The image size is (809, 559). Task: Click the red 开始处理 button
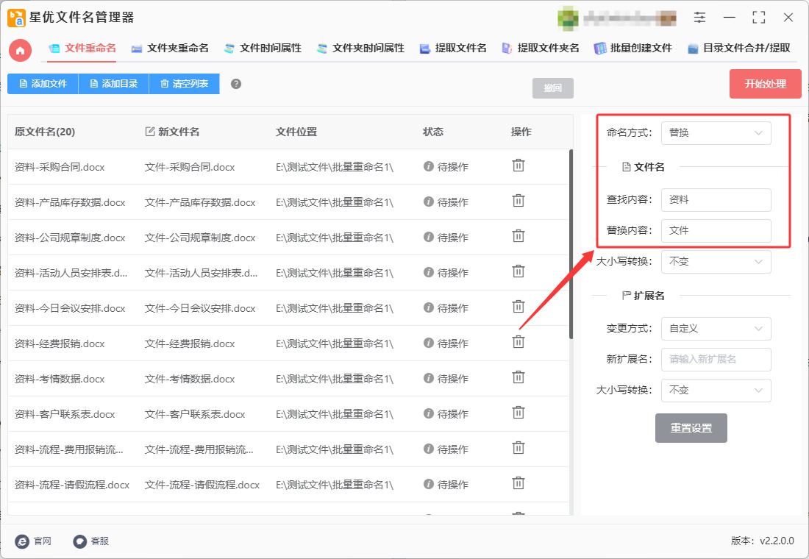pyautogui.click(x=765, y=84)
